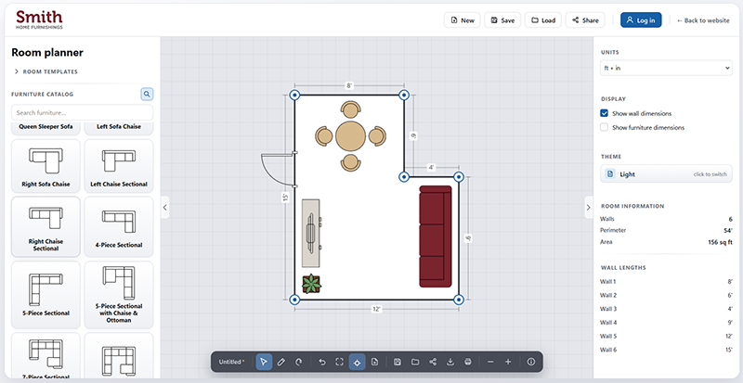
Task: Collapse the right panel with arrow handle
Action: pyautogui.click(x=589, y=207)
